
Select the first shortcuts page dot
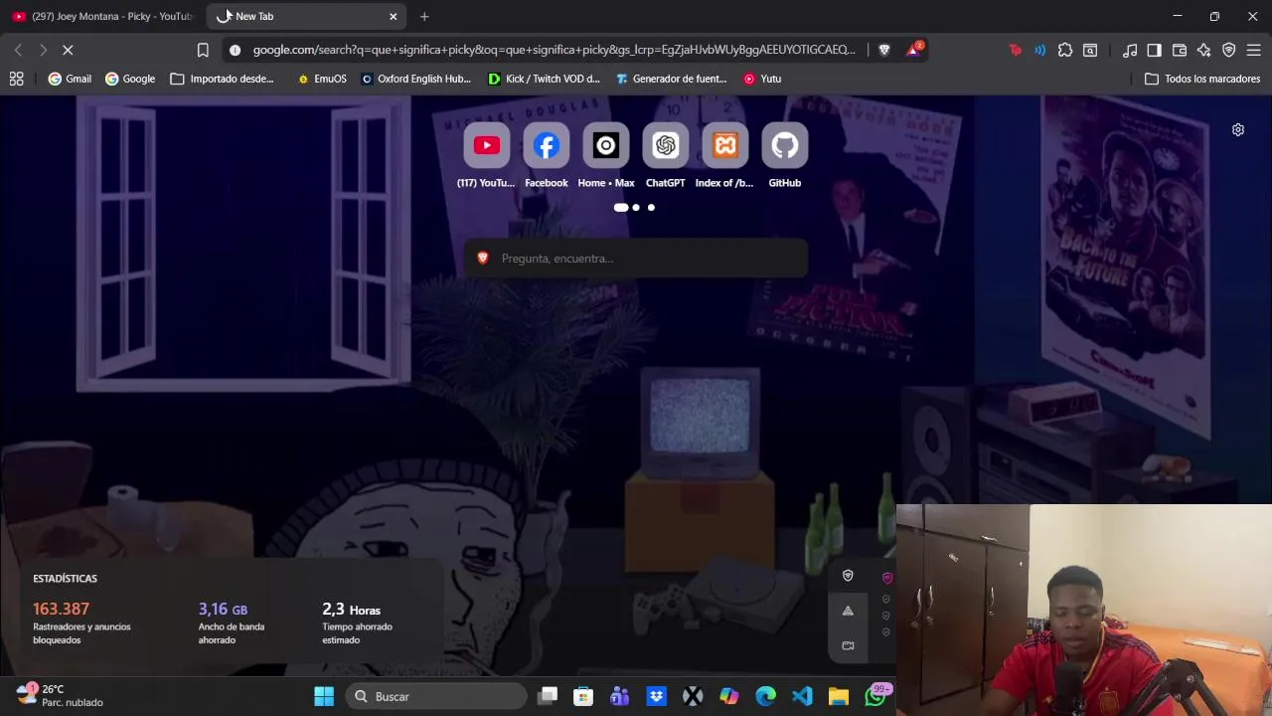pyautogui.click(x=621, y=208)
